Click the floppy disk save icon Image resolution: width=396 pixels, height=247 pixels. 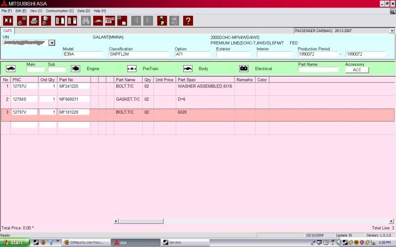point(162,21)
